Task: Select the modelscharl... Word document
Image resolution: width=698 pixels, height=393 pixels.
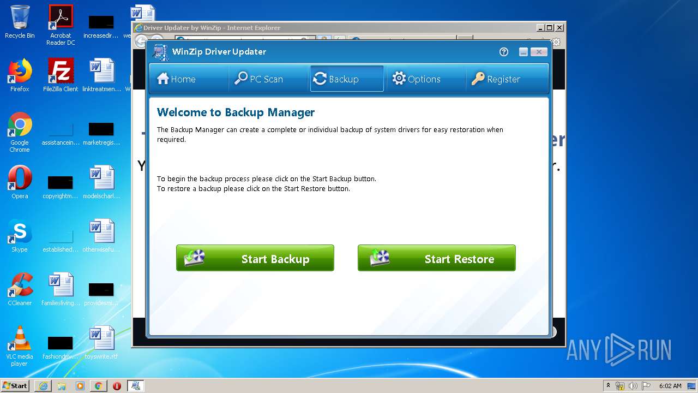Action: (x=102, y=182)
